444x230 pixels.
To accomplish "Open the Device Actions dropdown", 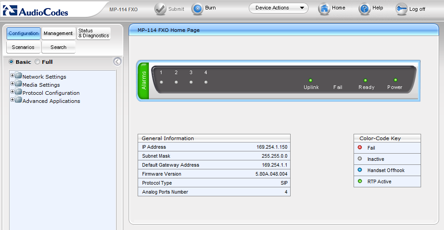I will 278,8.
